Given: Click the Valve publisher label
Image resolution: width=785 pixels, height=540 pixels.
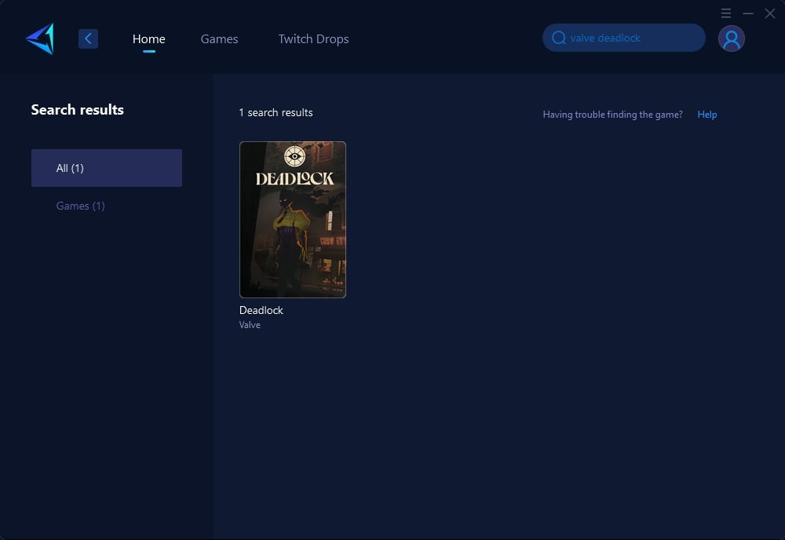Looking at the screenshot, I should click(250, 325).
